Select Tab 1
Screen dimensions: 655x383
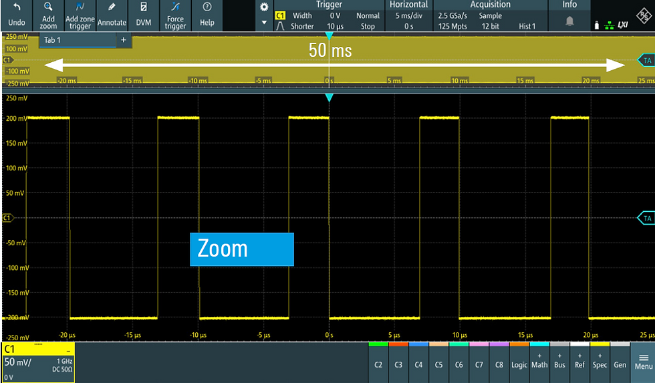78,40
